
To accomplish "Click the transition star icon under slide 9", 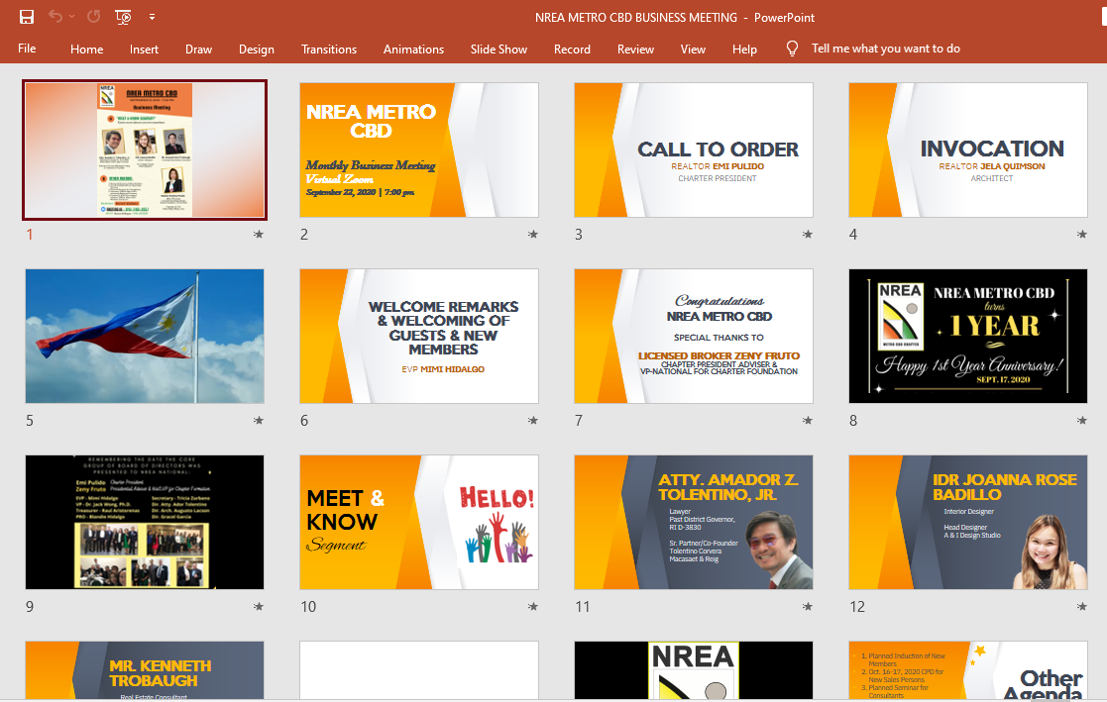I will [259, 607].
